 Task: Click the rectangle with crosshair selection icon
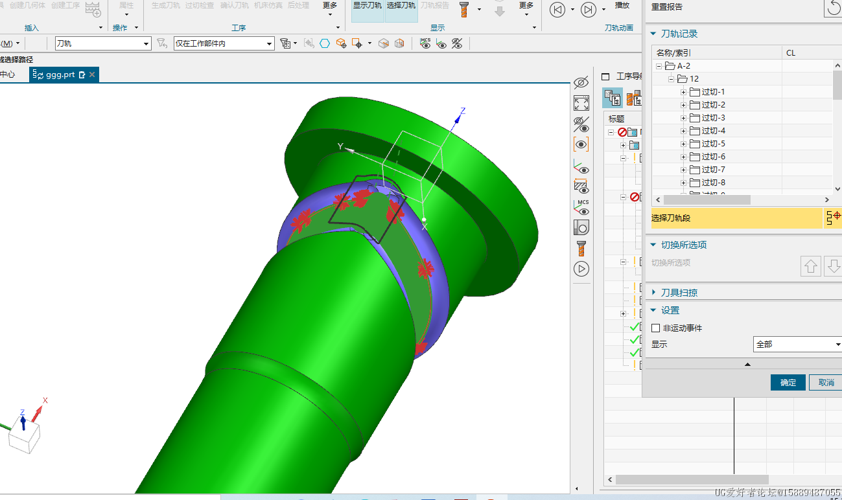pos(358,43)
